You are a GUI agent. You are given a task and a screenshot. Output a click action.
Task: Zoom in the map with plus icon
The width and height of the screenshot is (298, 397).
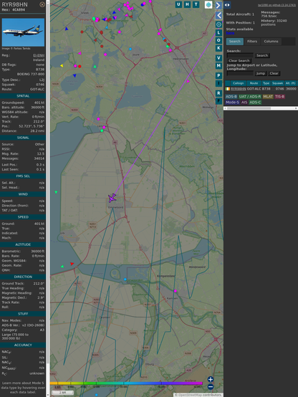tap(211, 379)
